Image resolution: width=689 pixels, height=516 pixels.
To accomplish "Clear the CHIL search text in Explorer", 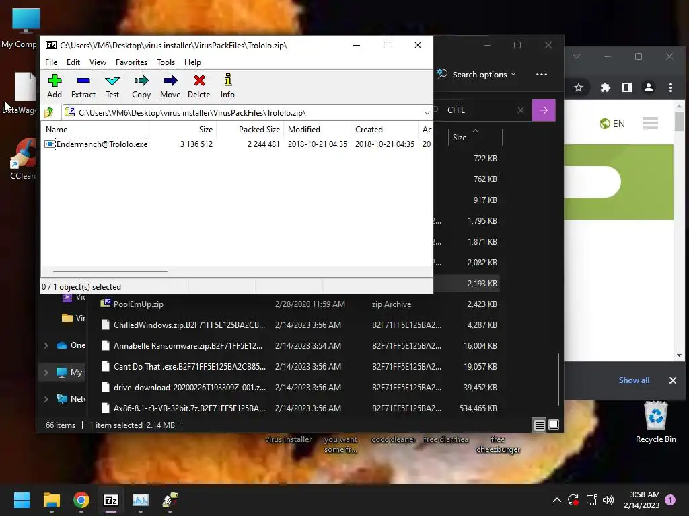I will pyautogui.click(x=521, y=110).
